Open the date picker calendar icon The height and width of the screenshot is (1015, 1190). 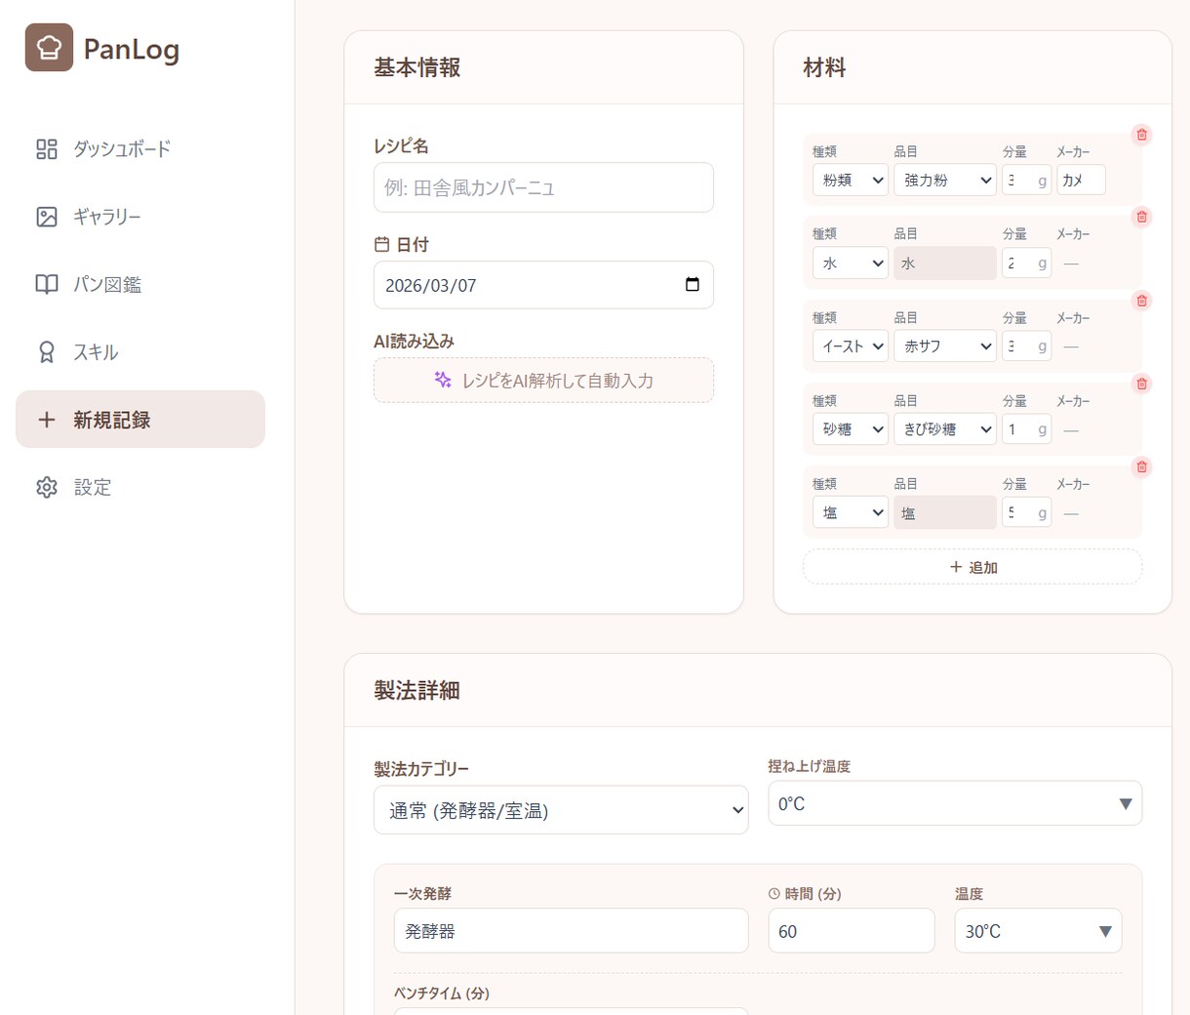[x=693, y=285]
